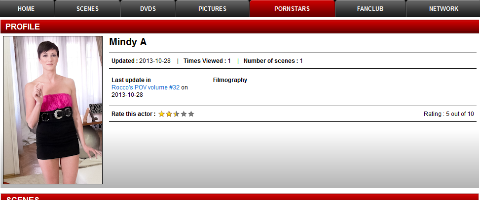
Task: Open Rocco's POV volume #32 link
Action: pos(146,87)
